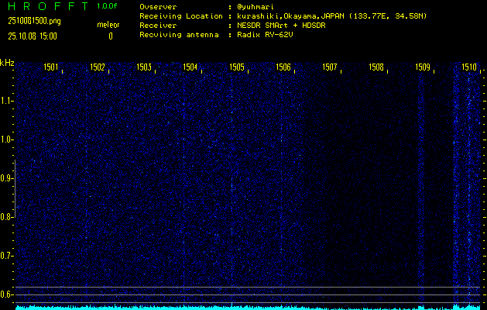Click the 0.8 frequency axis label
Screen dimensions: 487x310
click(6, 217)
